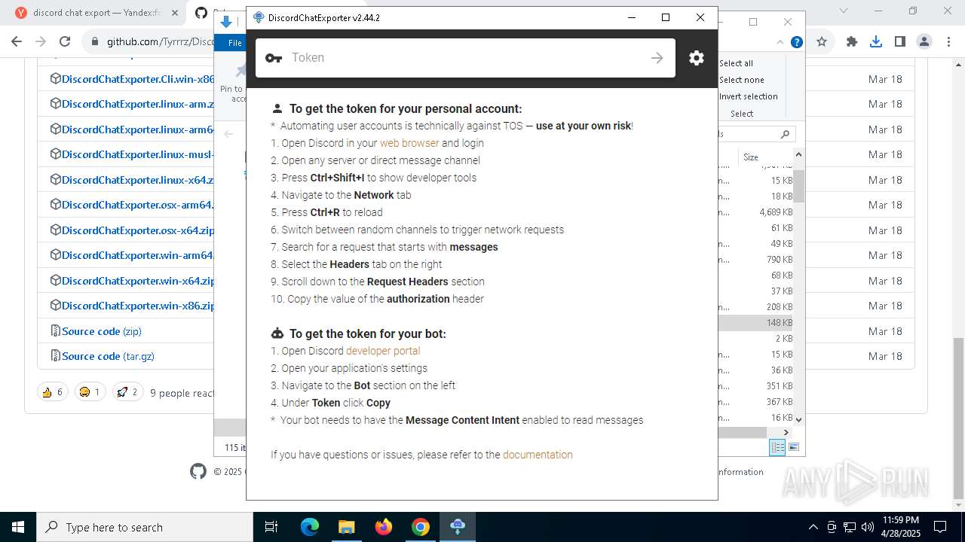Switch to large icons view in Explorer

(x=794, y=447)
